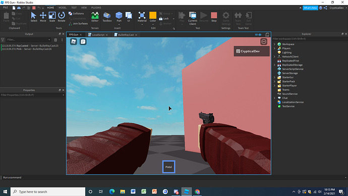Image resolution: width=348 pixels, height=196 pixels.
Task: Open Word from the taskbar
Action: pyautogui.click(x=133, y=191)
